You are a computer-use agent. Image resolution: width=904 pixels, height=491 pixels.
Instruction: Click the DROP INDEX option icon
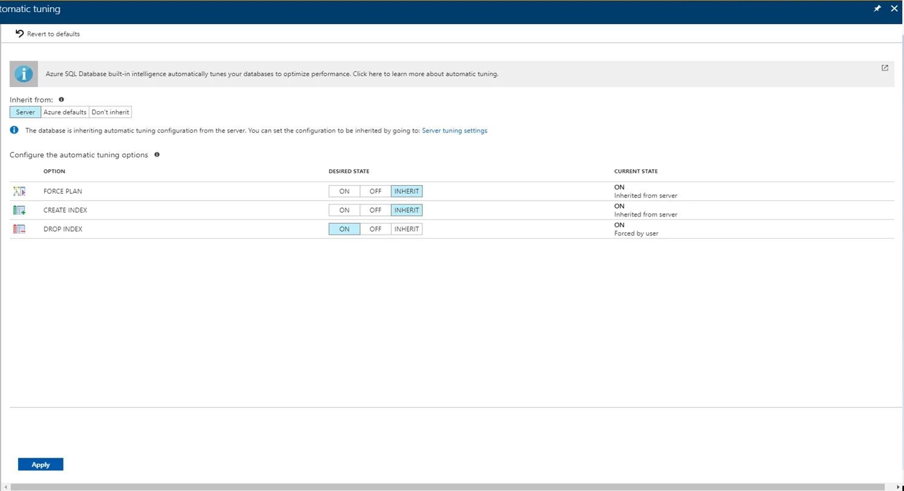(x=19, y=229)
